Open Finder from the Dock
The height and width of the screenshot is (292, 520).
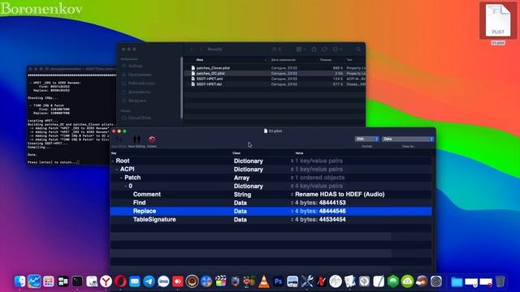point(19,281)
